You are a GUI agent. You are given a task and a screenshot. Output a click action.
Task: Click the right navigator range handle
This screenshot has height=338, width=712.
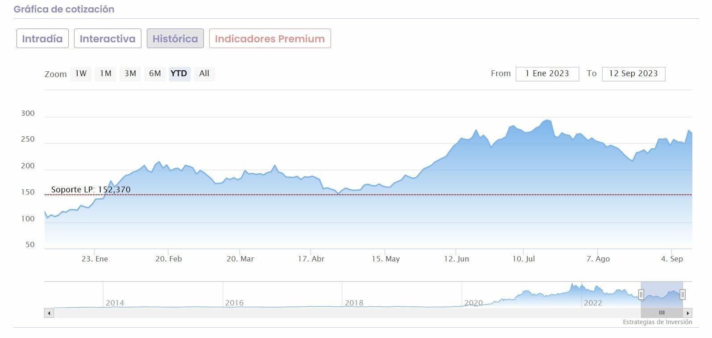(x=682, y=294)
